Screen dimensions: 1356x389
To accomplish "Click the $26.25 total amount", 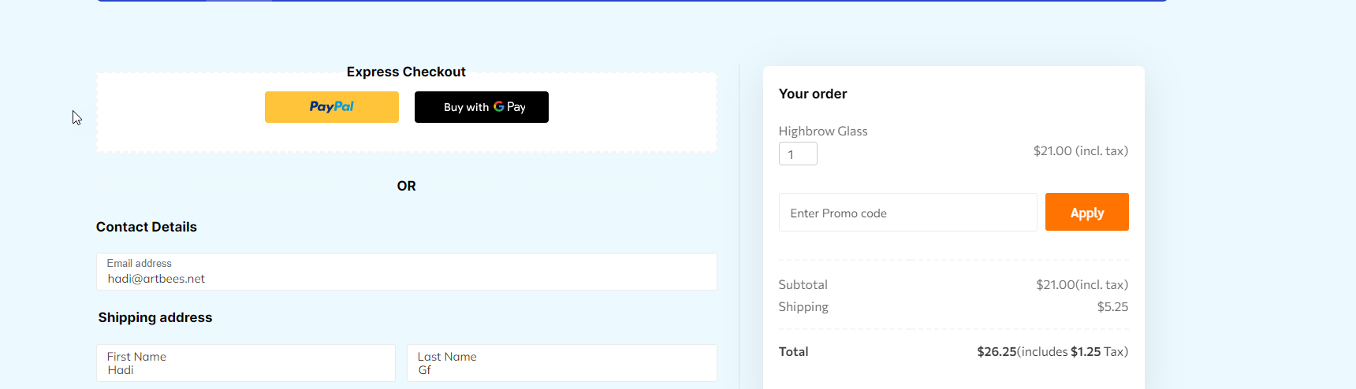I will coord(997,351).
